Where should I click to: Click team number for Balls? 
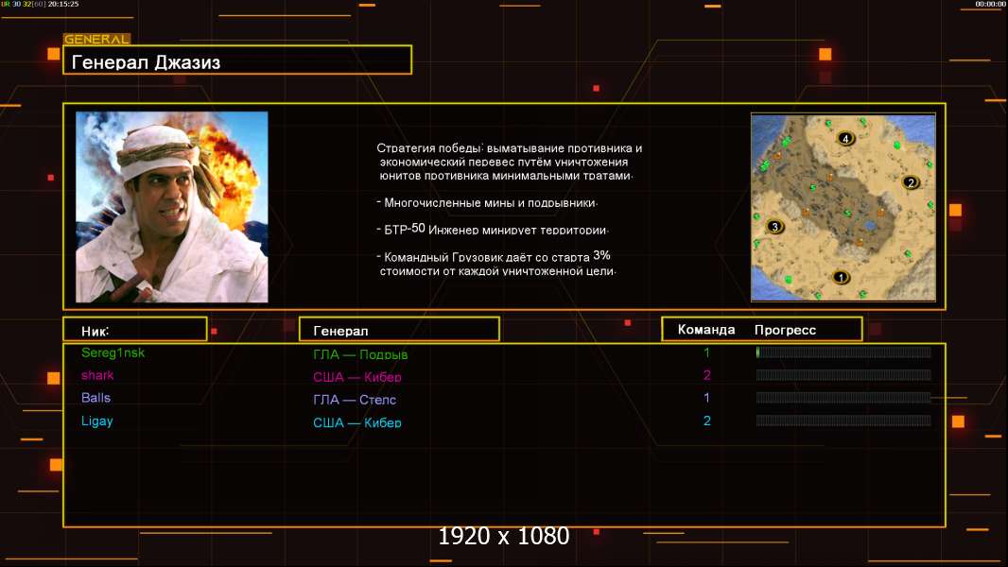pos(706,398)
